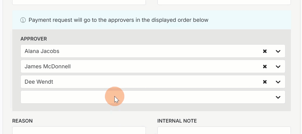Click the APPROVER section label
This screenshot has width=302, height=134.
(x=34, y=39)
